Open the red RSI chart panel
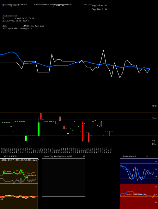Viewport: 158px width, 209px height. [x=139, y=196]
